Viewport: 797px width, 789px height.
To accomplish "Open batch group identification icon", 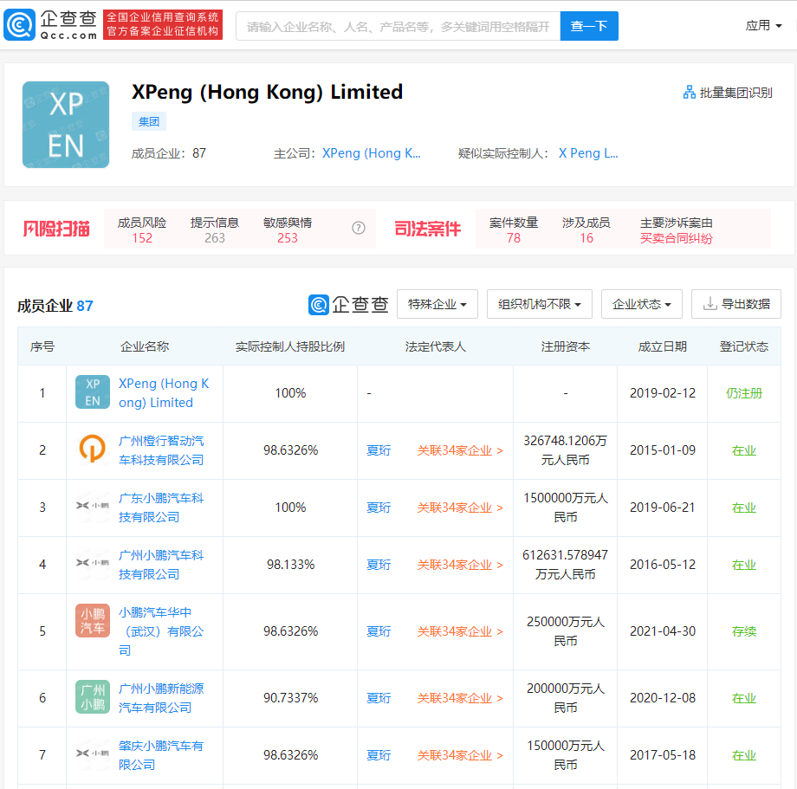I will coord(689,93).
